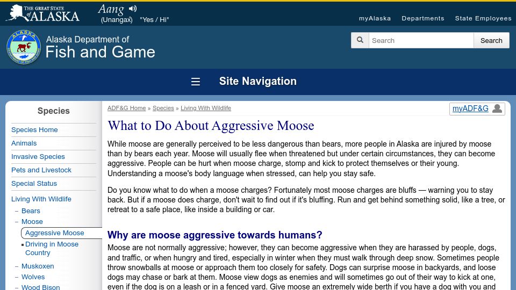
Task: Click the Search button
Action: 491,40
